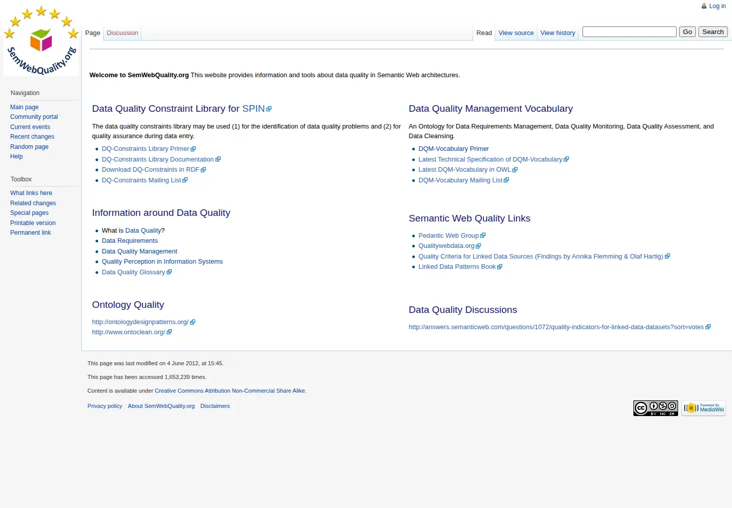Open the Printable version link

pyautogui.click(x=33, y=223)
